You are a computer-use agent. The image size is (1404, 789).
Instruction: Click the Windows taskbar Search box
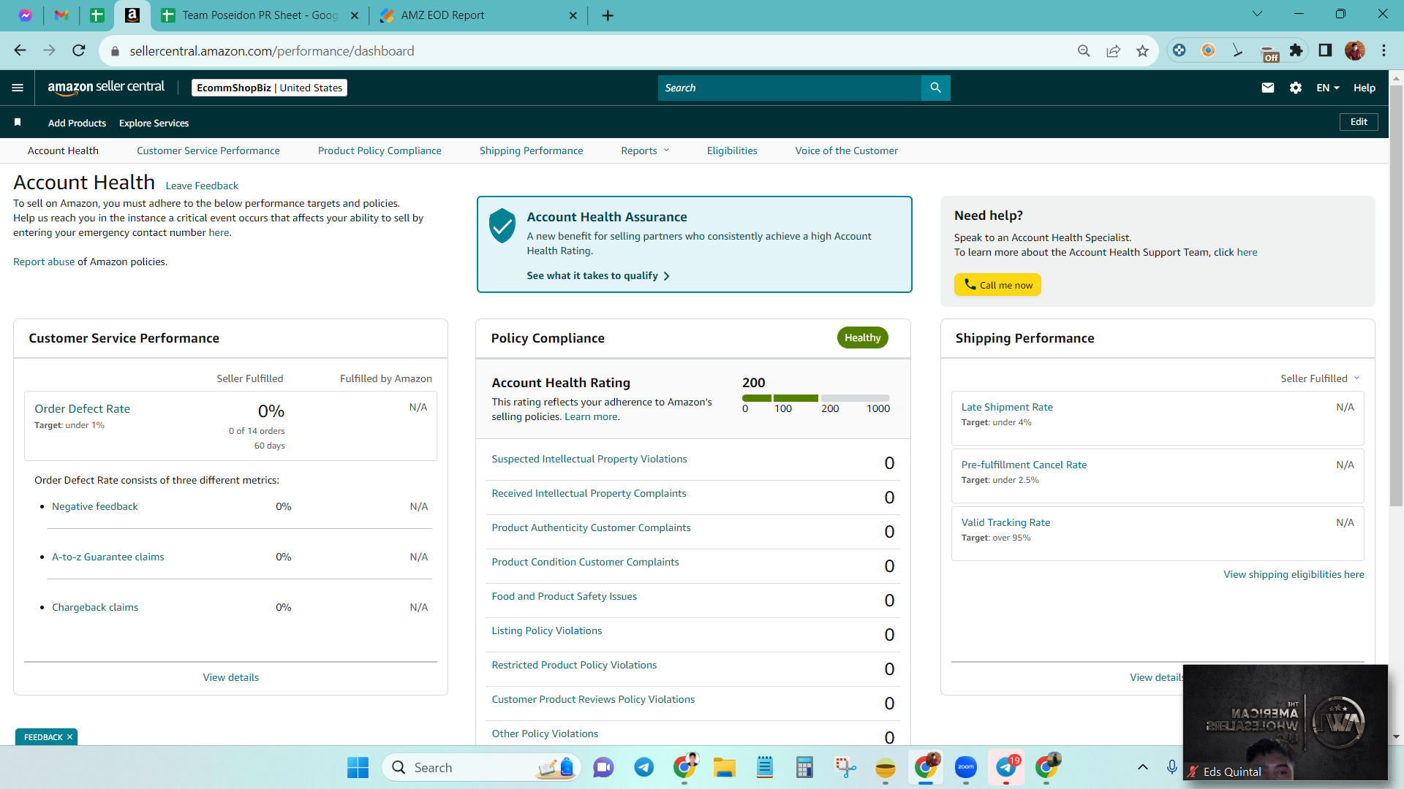click(481, 767)
